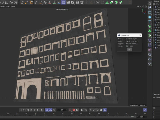Viewport: 160px width, 120px height.
Task: Click the current frame input field
Action: (62, 110)
